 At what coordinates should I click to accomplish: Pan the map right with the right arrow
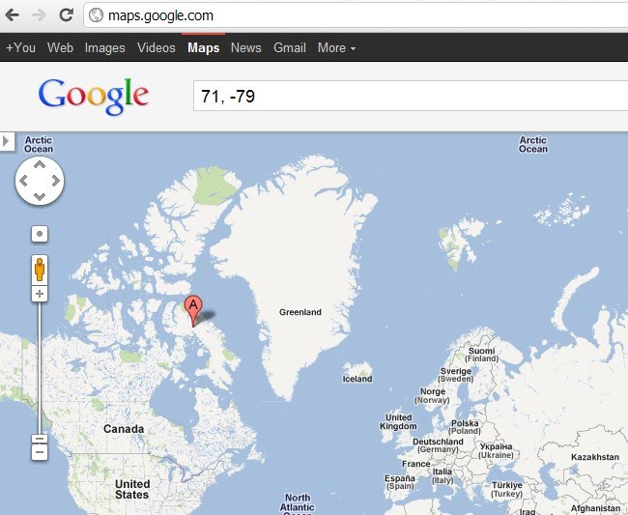tap(55, 181)
